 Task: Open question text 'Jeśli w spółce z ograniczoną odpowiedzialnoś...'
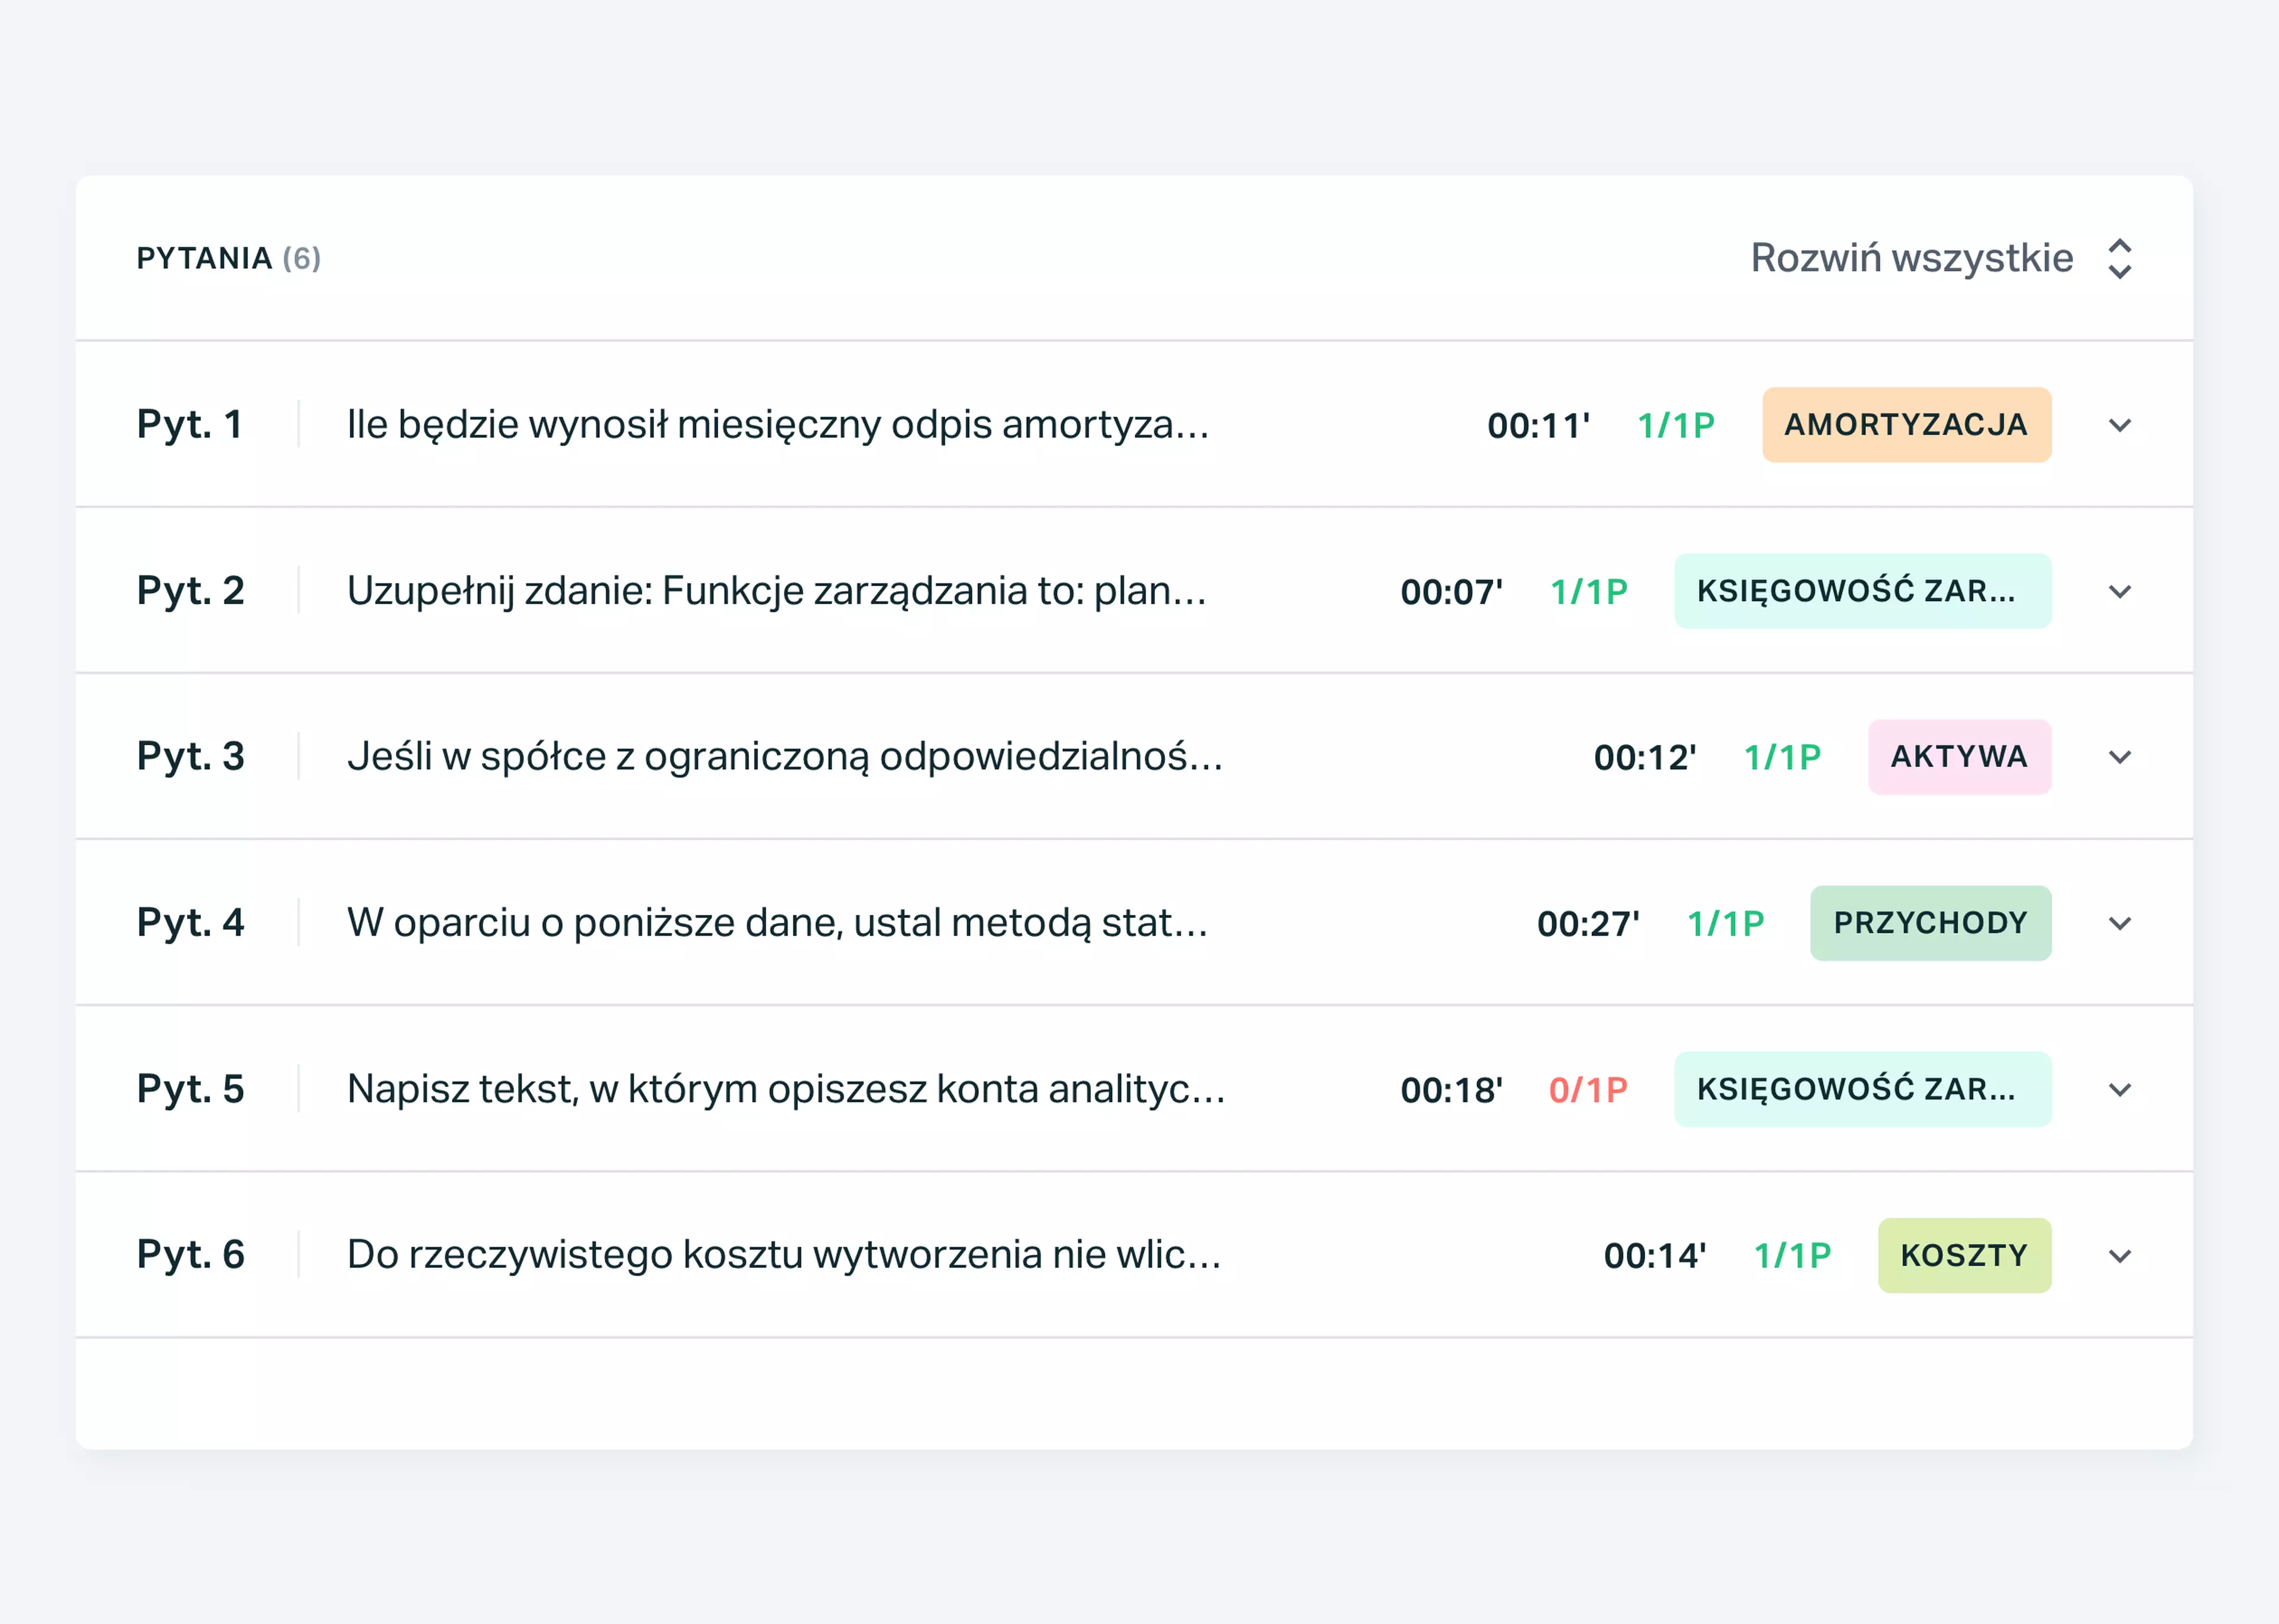(785, 757)
